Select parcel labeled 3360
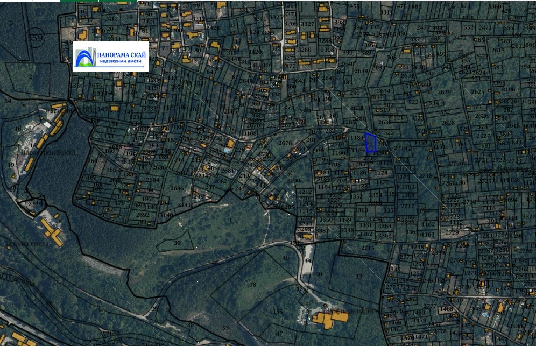This screenshot has height=346, width=536. pos(362,210)
